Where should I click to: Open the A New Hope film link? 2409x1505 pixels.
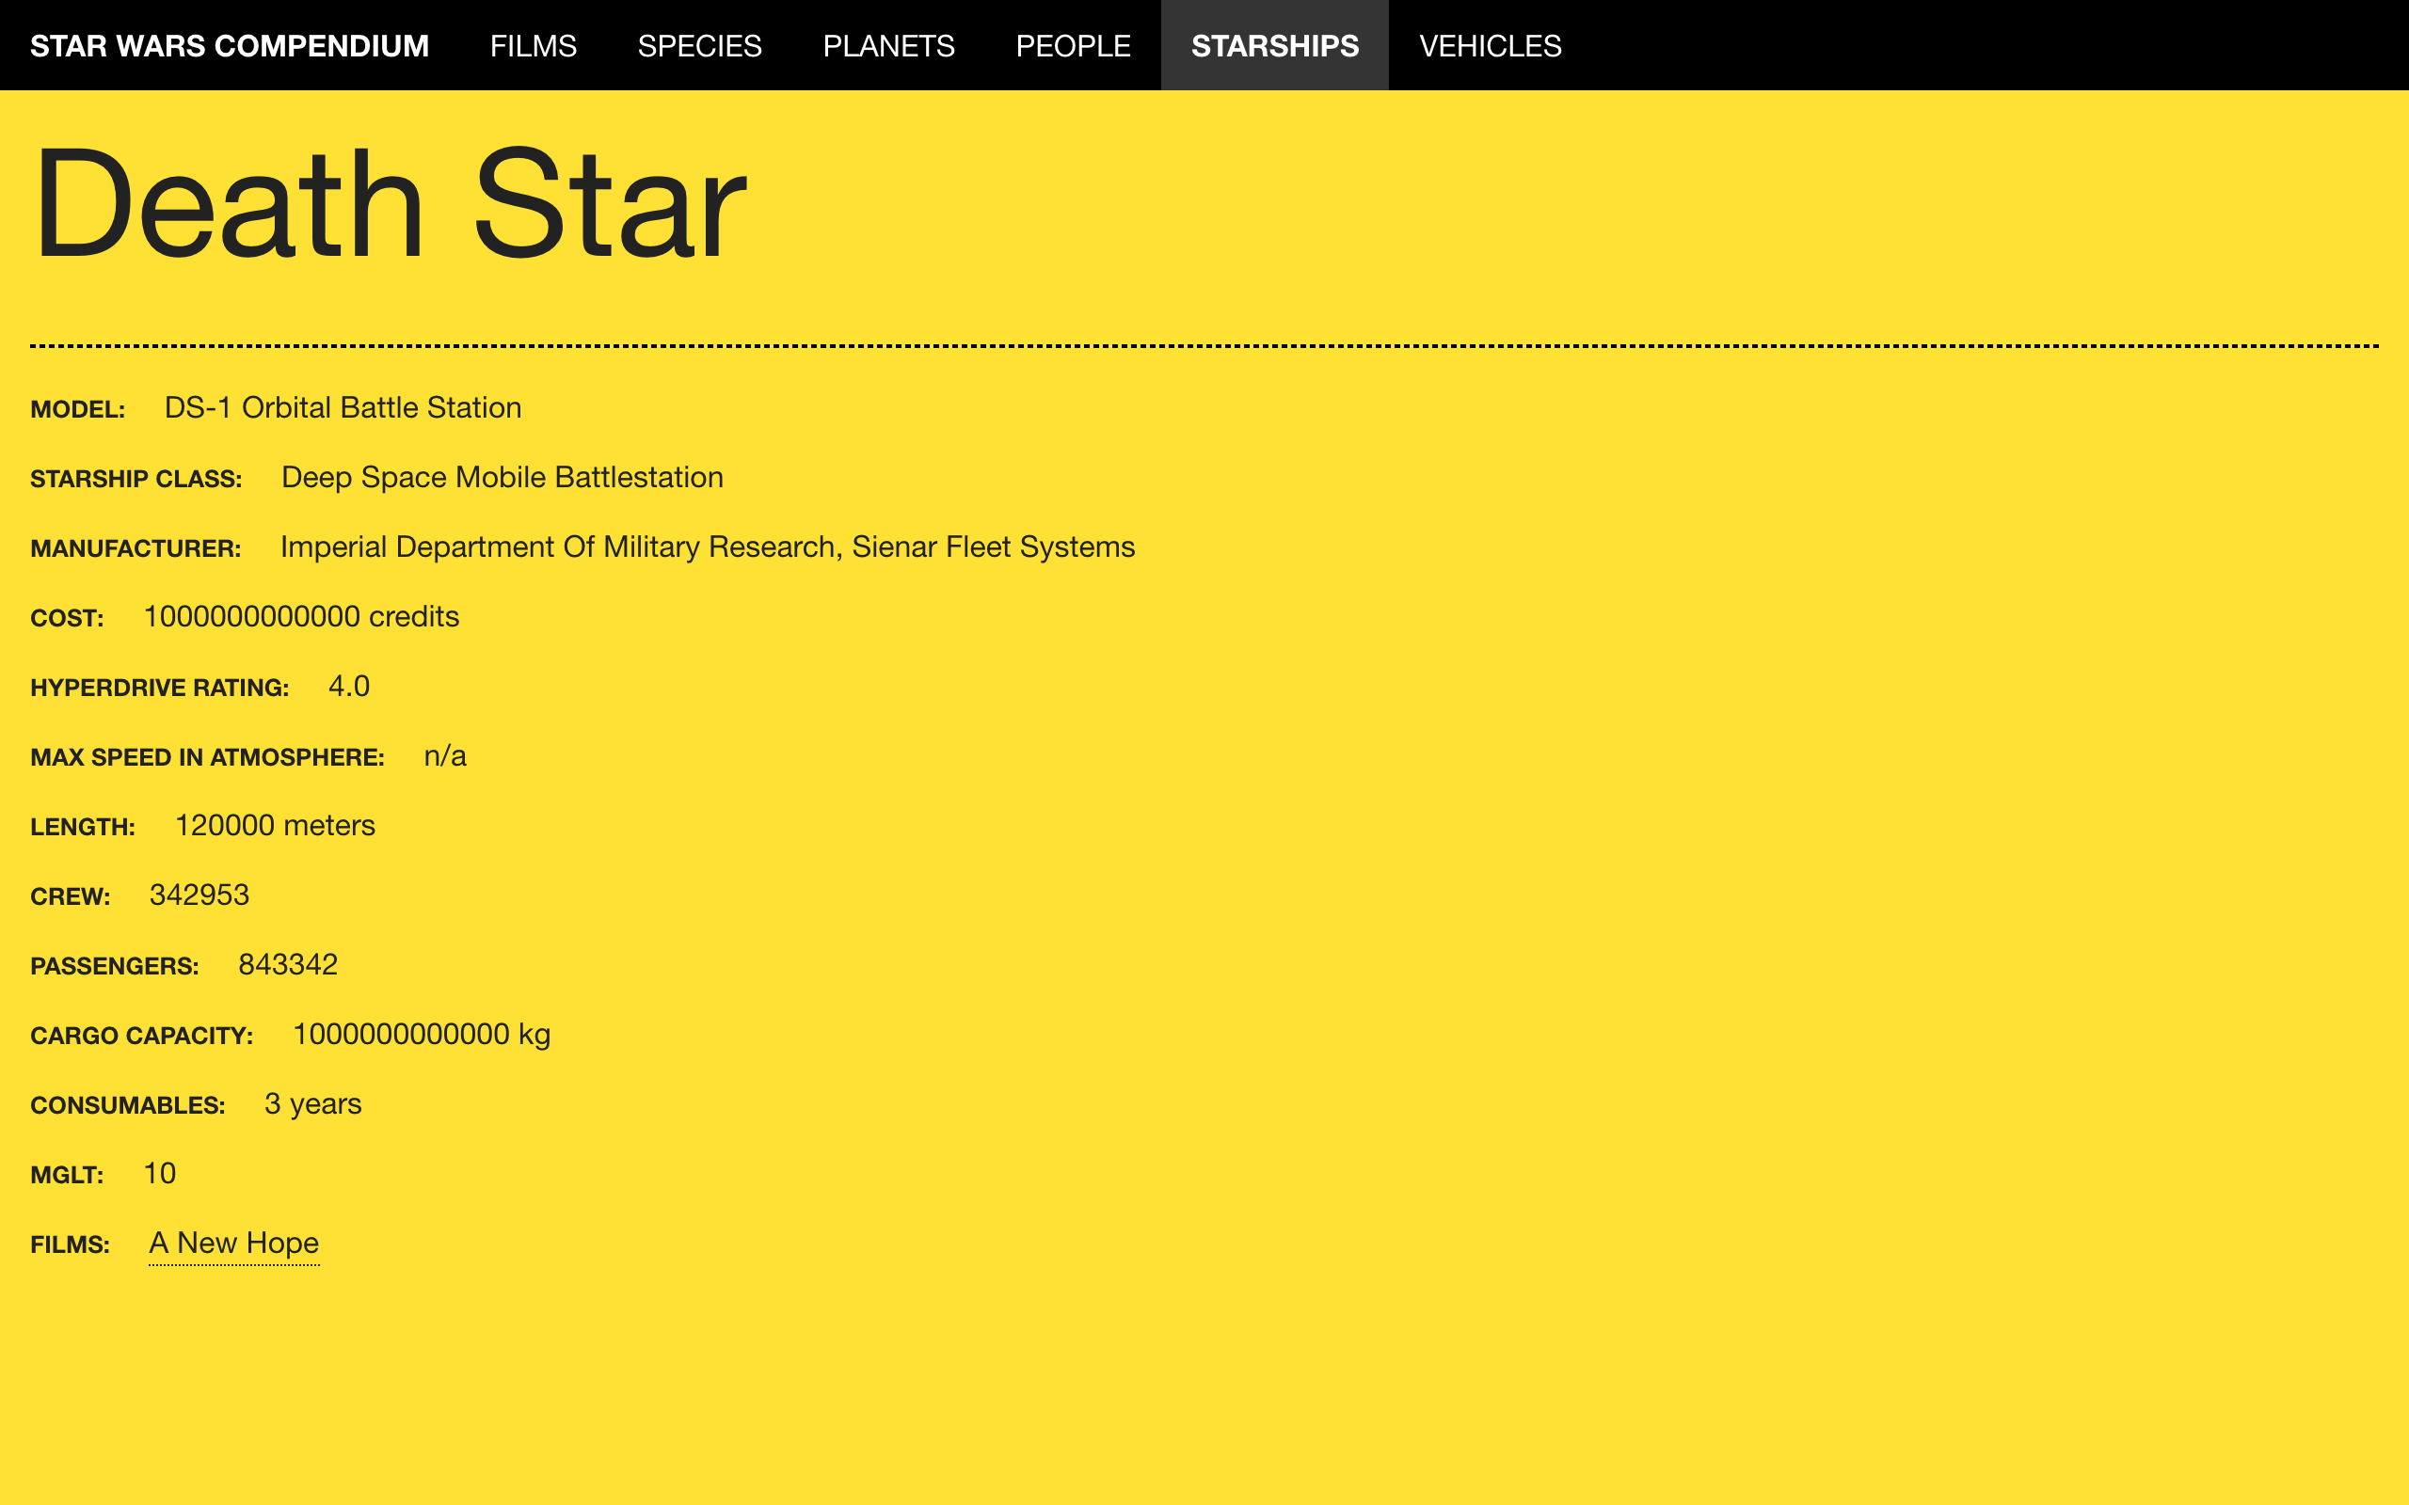point(234,1244)
